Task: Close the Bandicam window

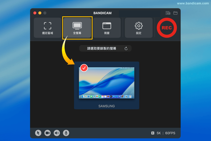Action: coord(35,13)
